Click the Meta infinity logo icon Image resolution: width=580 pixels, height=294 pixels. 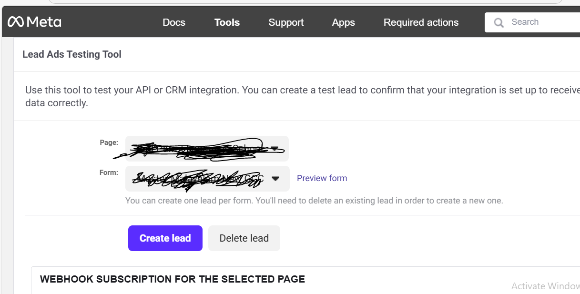[15, 22]
